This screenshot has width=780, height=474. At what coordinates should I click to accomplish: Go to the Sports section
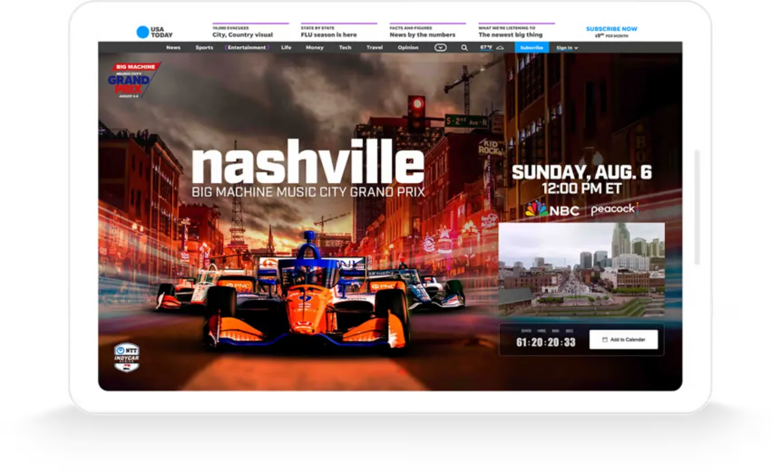click(x=204, y=47)
